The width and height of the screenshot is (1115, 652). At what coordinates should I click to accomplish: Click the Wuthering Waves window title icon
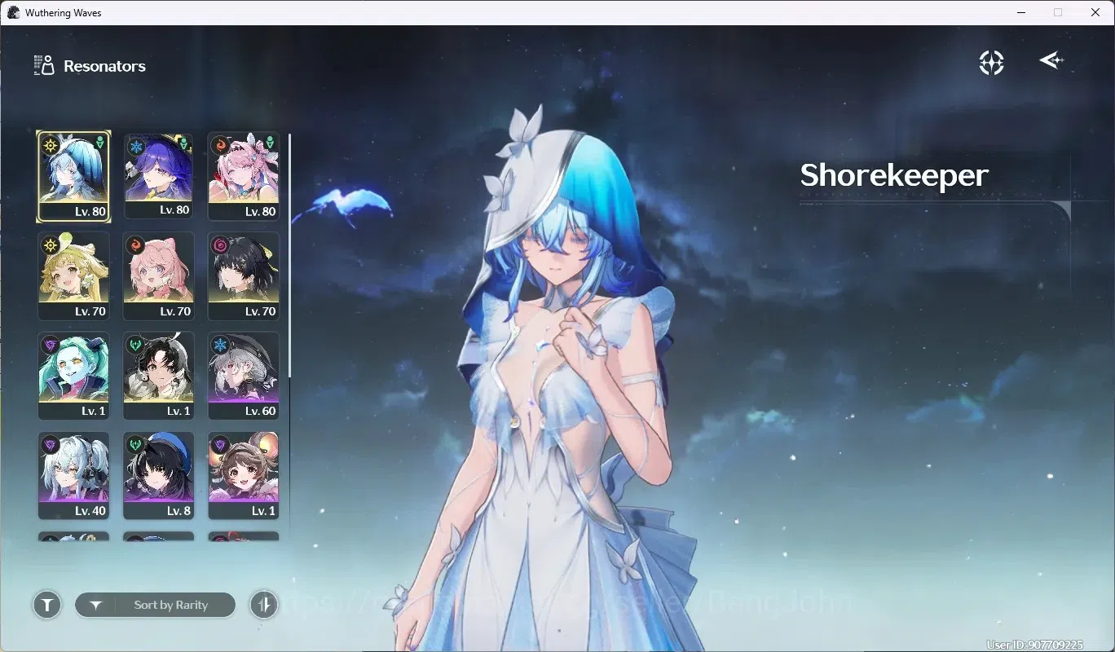click(x=13, y=12)
